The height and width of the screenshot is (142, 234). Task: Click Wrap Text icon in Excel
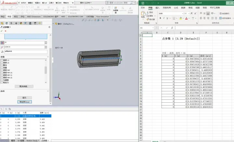point(221,13)
